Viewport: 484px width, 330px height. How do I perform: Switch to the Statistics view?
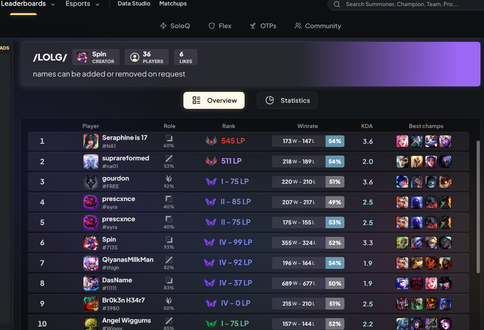pyautogui.click(x=287, y=101)
